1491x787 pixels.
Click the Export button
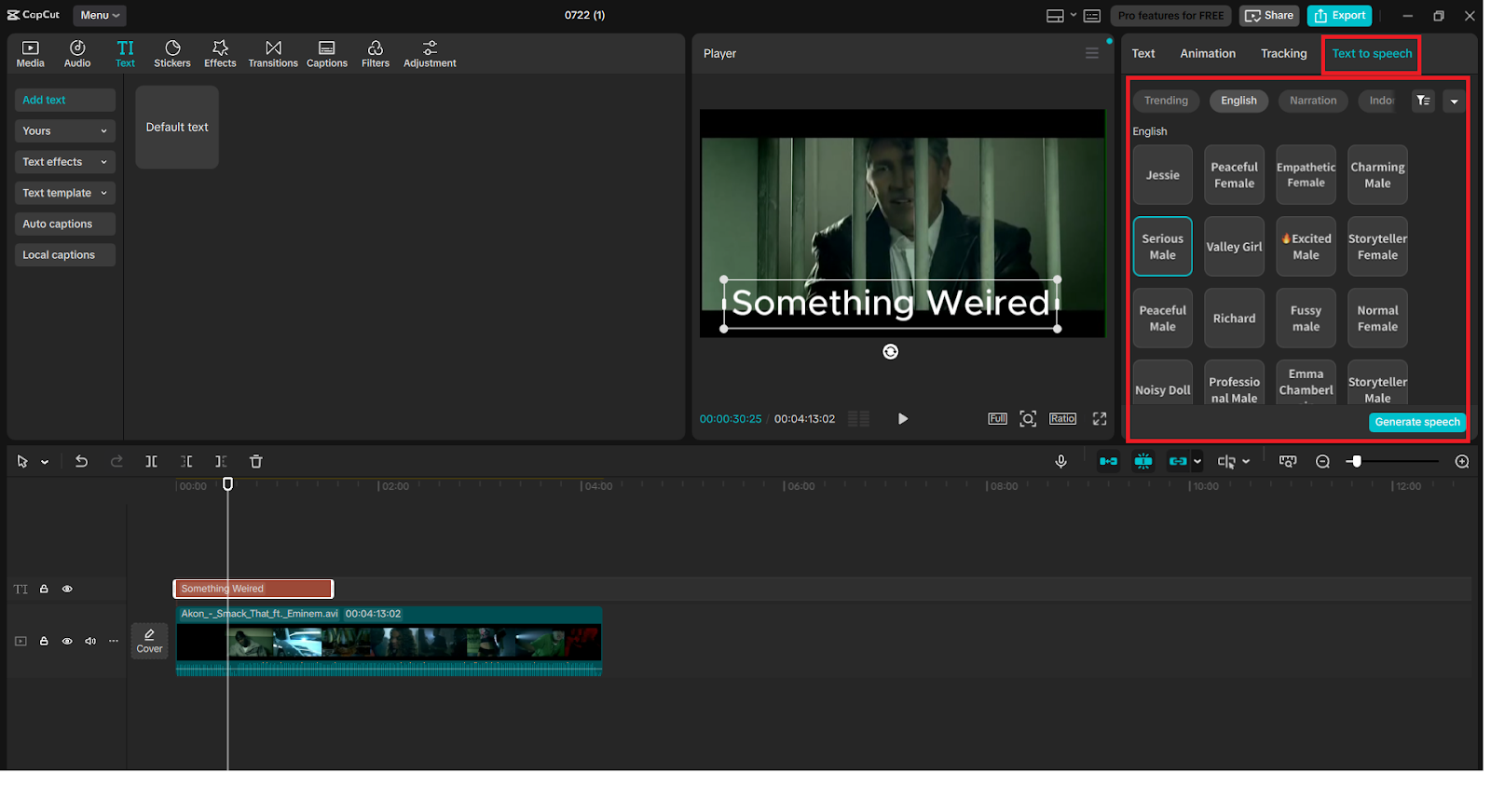pyautogui.click(x=1340, y=16)
